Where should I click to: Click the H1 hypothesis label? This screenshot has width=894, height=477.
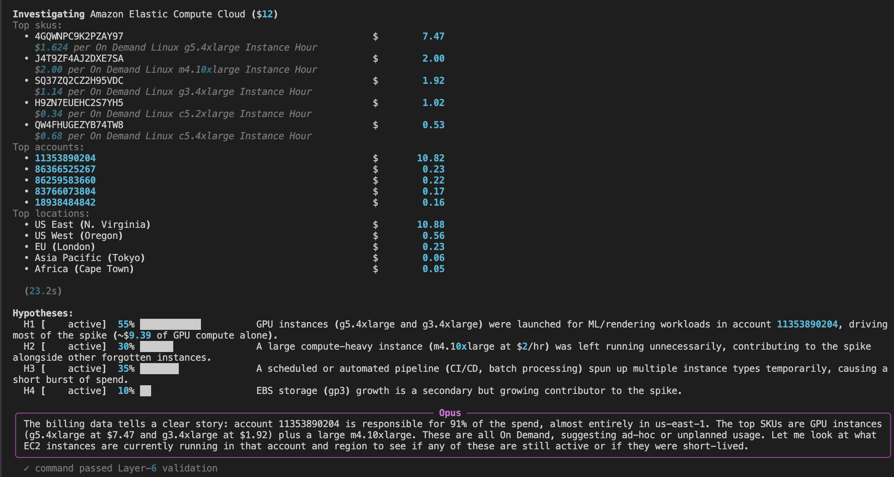click(x=29, y=324)
